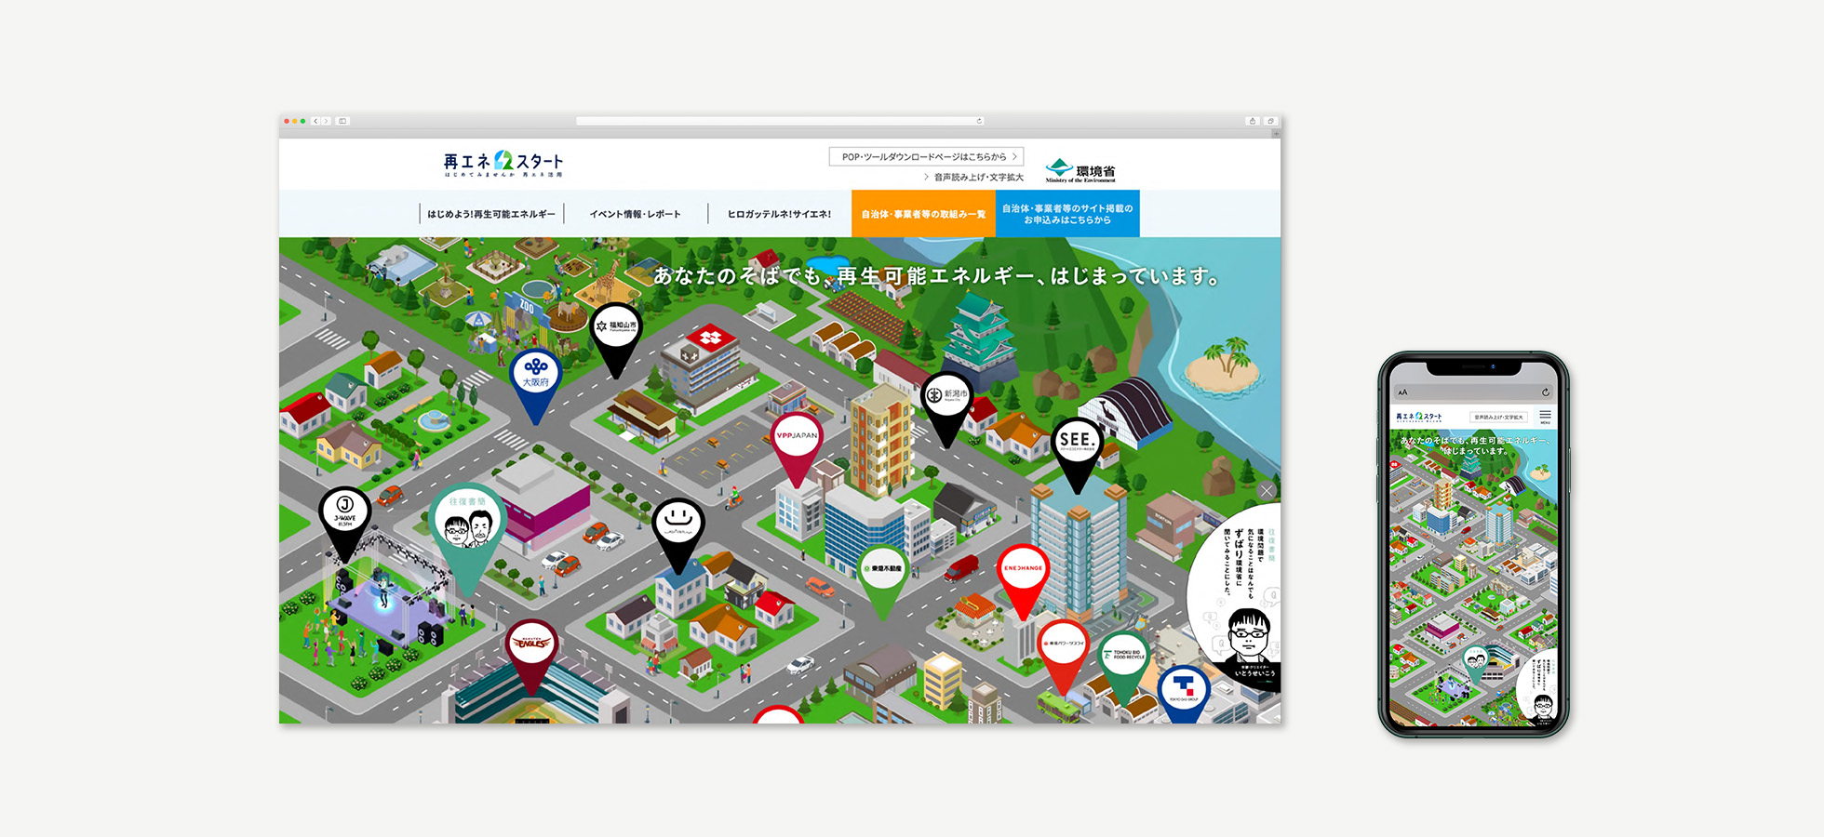Open POP・ツールダウンロードページ link

[927, 156]
